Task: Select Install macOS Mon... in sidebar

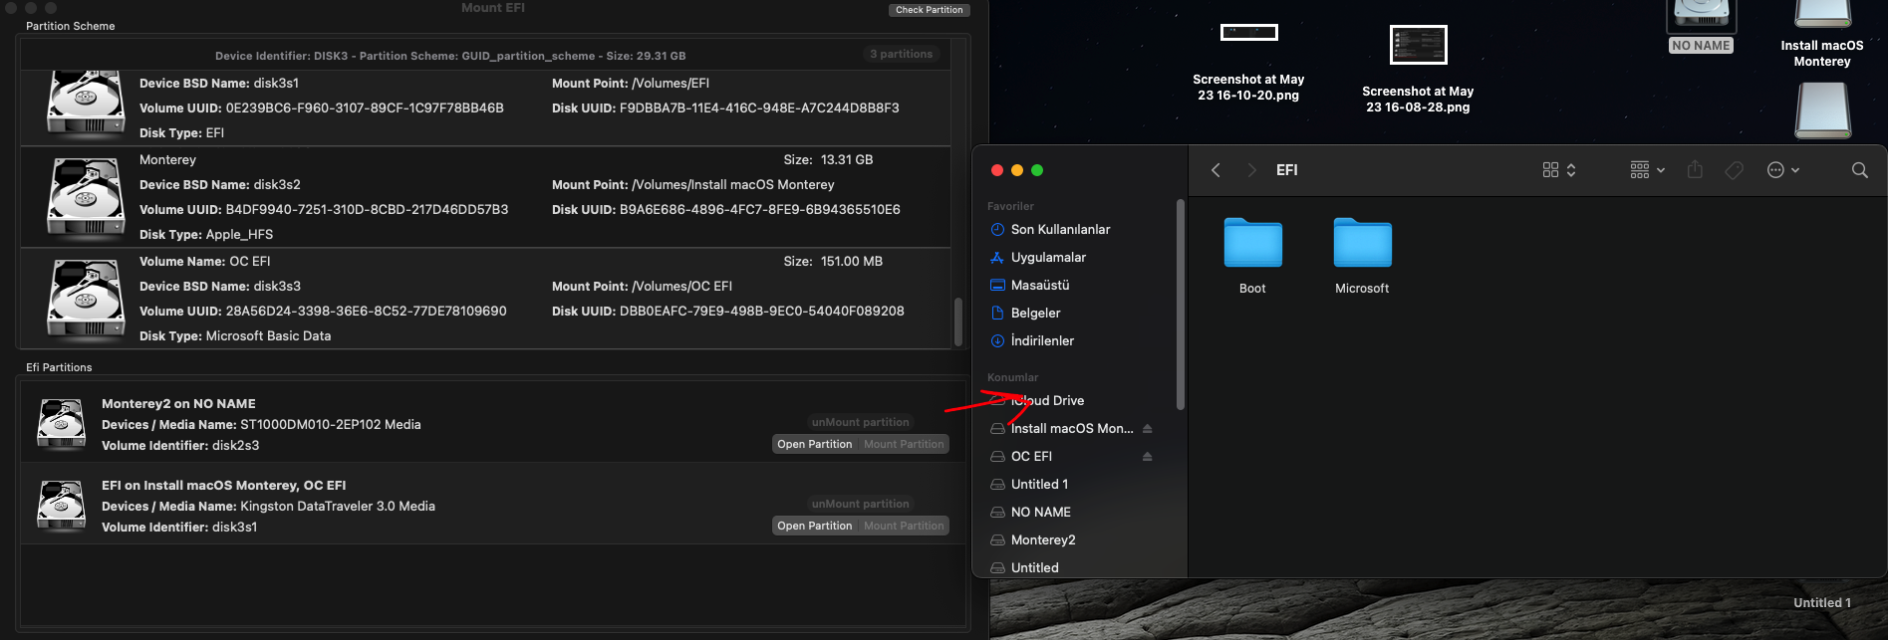Action: coord(1072,428)
